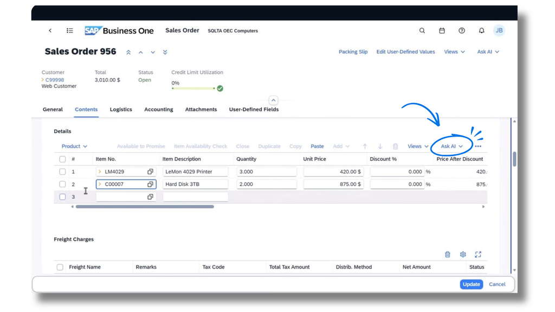Open the calendar icon in header
Viewport: 555px width, 312px height.
442,31
